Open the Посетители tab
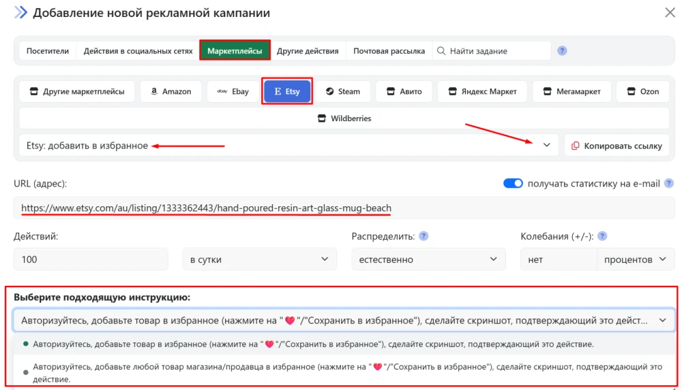The height and width of the screenshot is (390, 682). pyautogui.click(x=48, y=51)
